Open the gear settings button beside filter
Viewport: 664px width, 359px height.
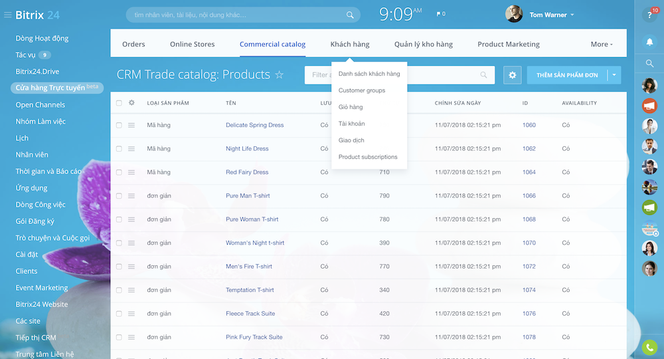tap(512, 75)
